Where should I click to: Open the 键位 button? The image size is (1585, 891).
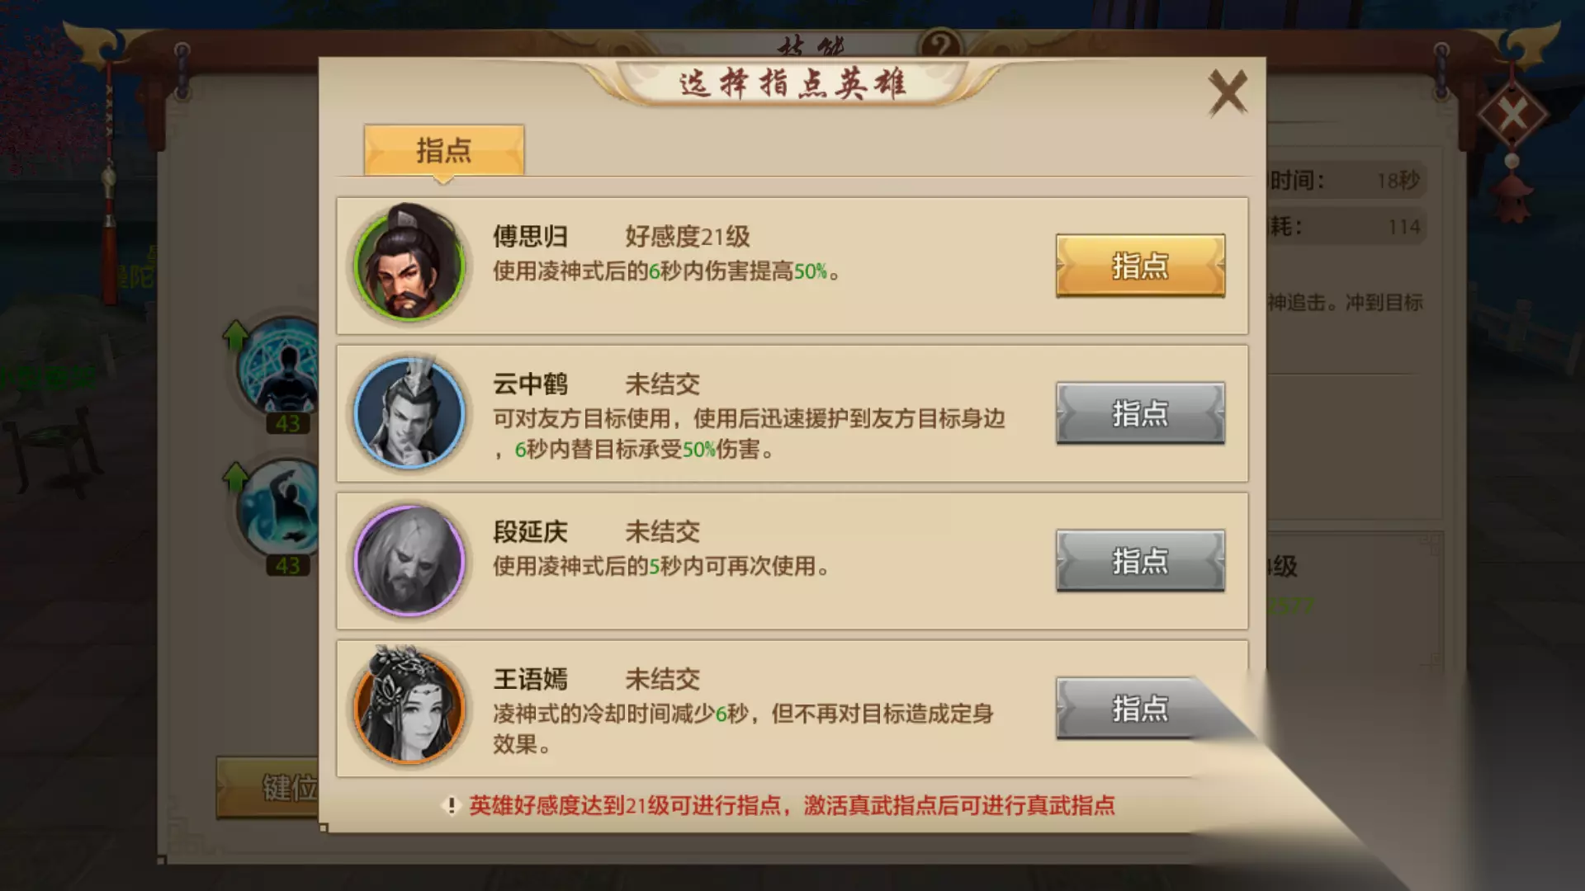coord(267,787)
